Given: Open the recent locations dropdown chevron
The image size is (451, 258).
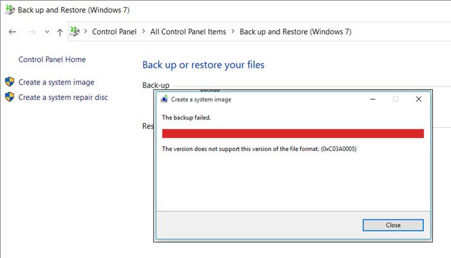Looking at the screenshot, I should (47, 32).
